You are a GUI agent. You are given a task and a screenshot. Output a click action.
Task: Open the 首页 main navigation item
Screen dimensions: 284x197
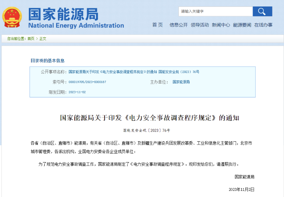click(157, 25)
